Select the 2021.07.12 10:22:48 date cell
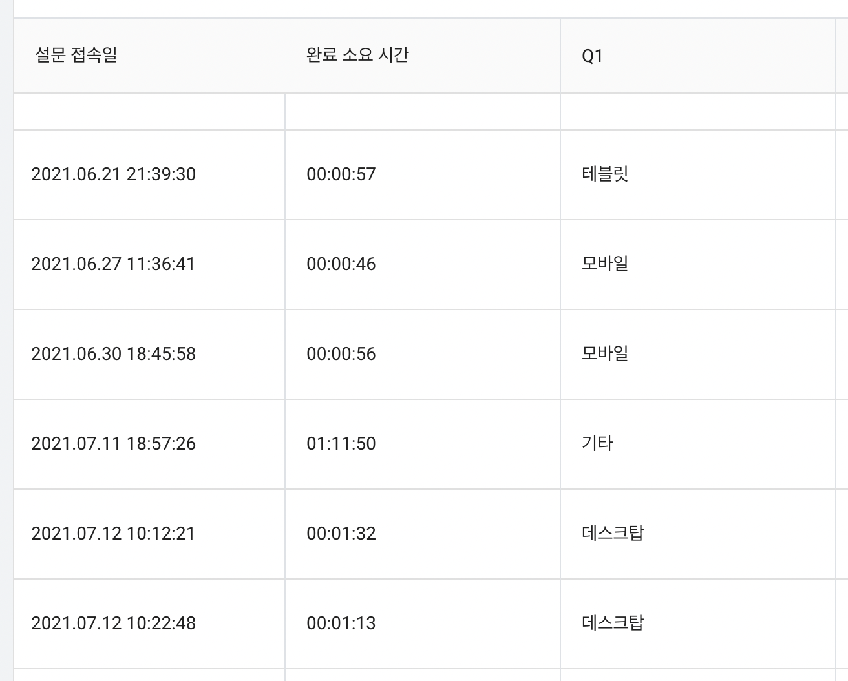The height and width of the screenshot is (681, 848). point(114,623)
